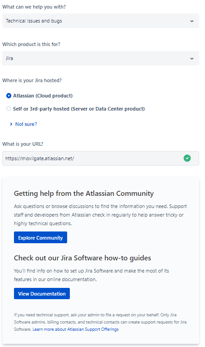Click the 'What can we help you with?' label
The height and width of the screenshot is (347, 205).
(x=34, y=7)
